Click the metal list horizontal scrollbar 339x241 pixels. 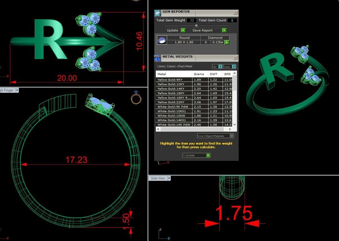tap(192, 129)
